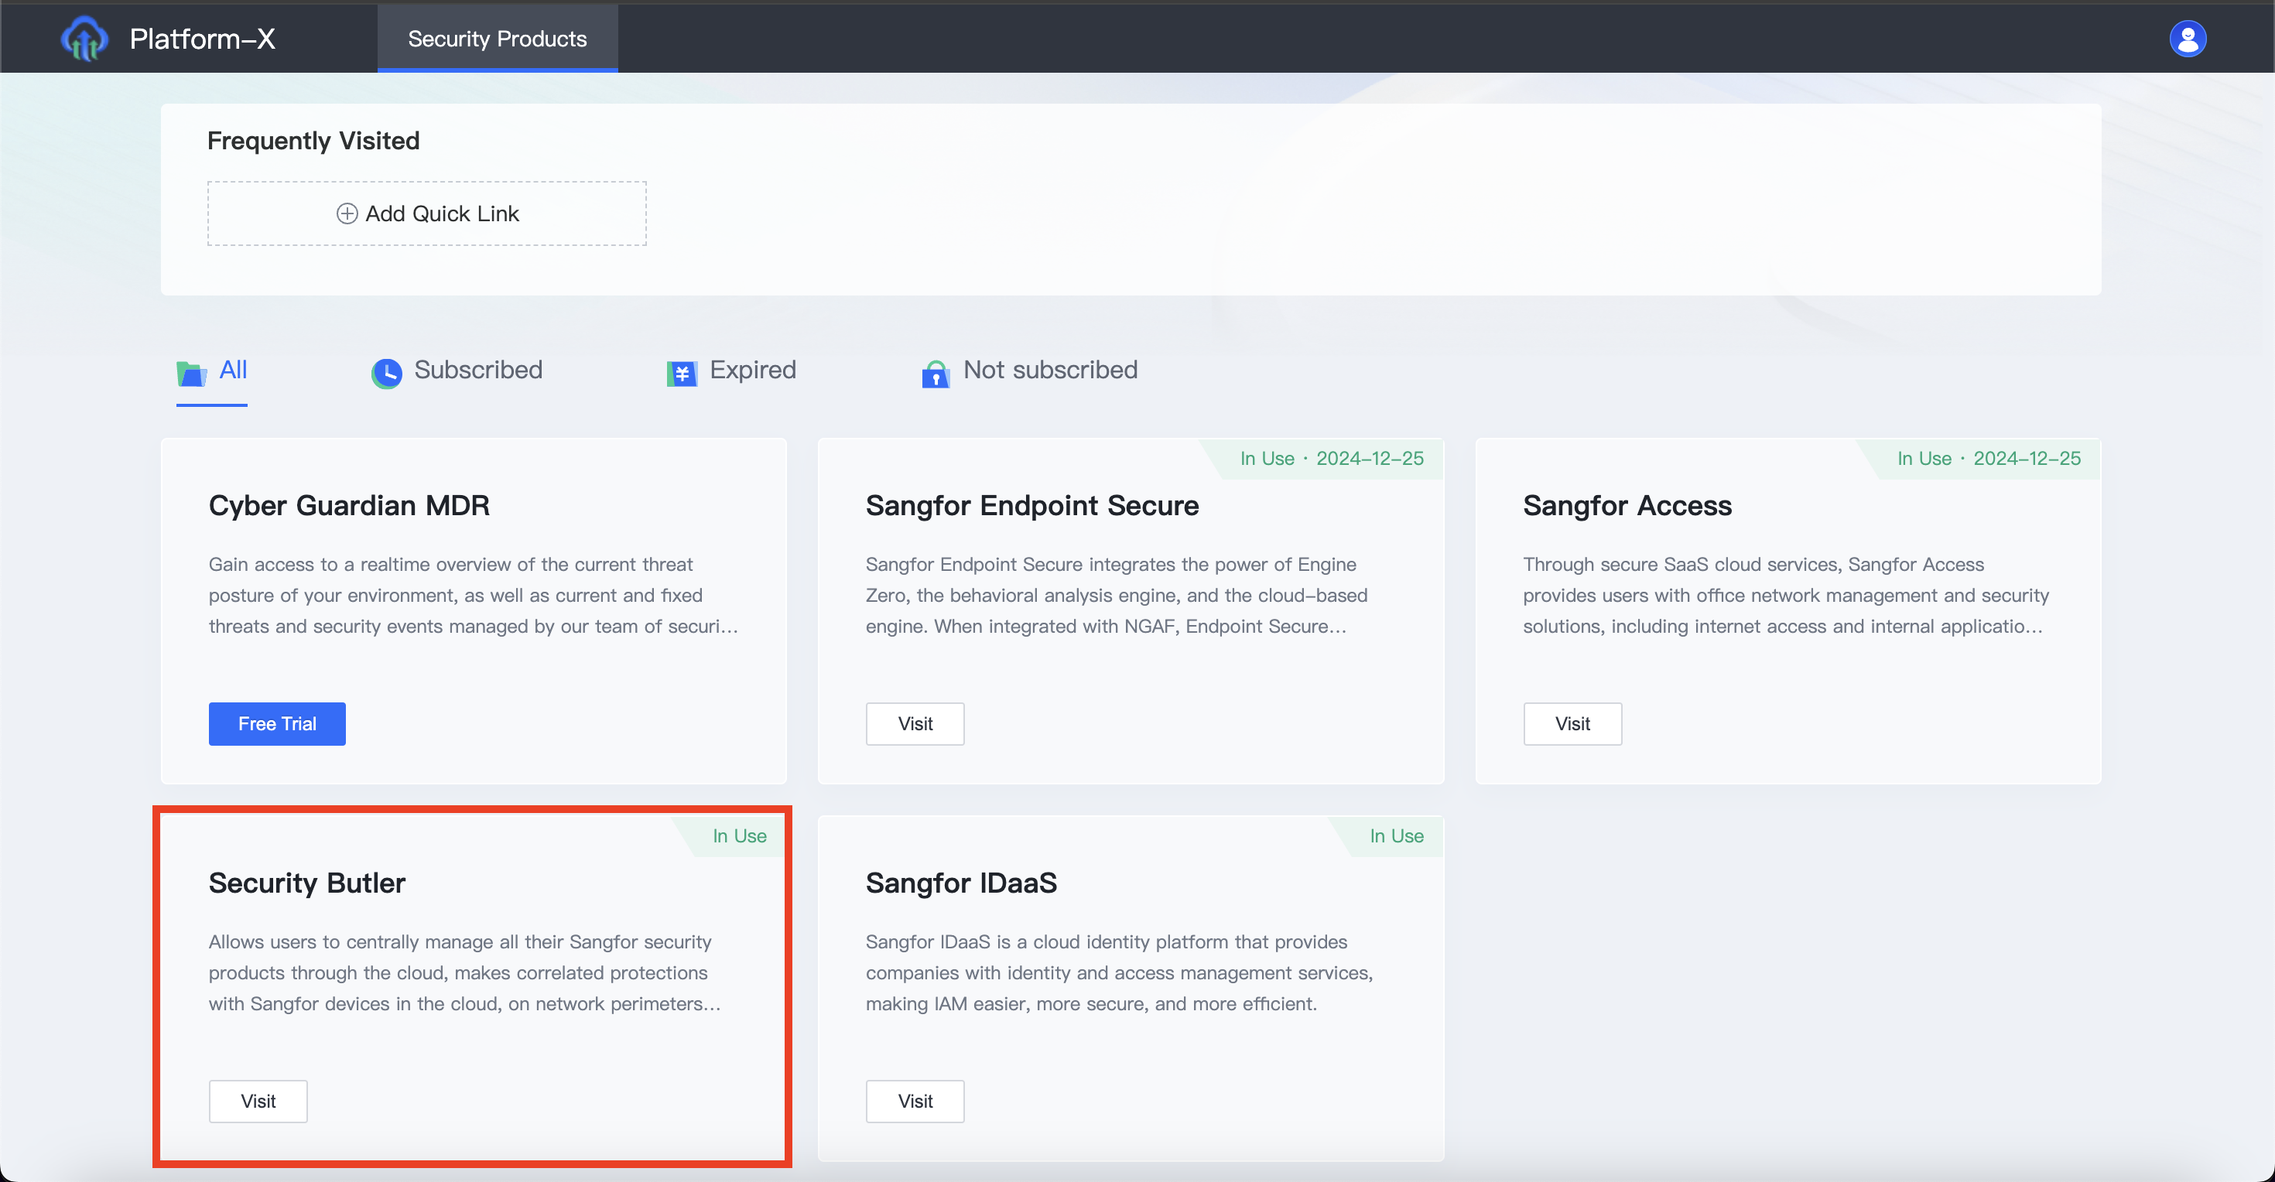2275x1182 pixels.
Task: Switch to the Expired filter tab
Action: (x=731, y=371)
